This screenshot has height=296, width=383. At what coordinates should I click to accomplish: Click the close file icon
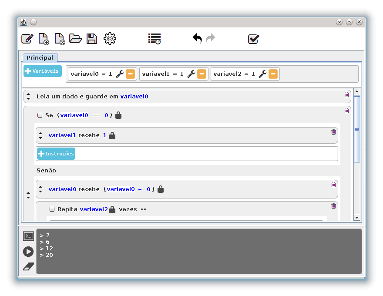tap(60, 39)
